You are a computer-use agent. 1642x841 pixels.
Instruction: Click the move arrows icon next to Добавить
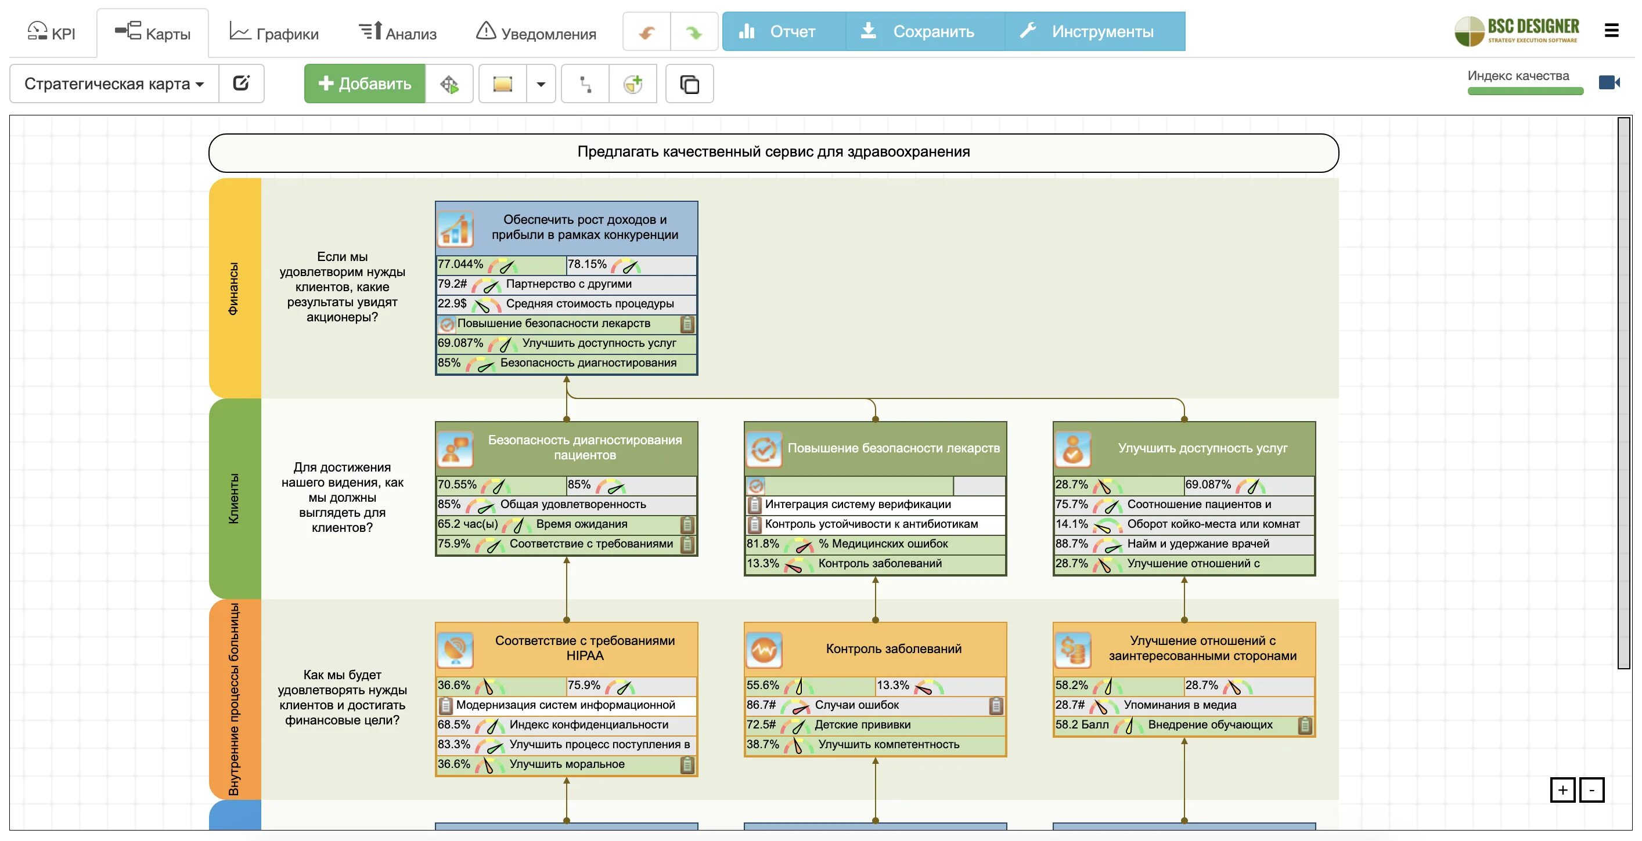449,84
